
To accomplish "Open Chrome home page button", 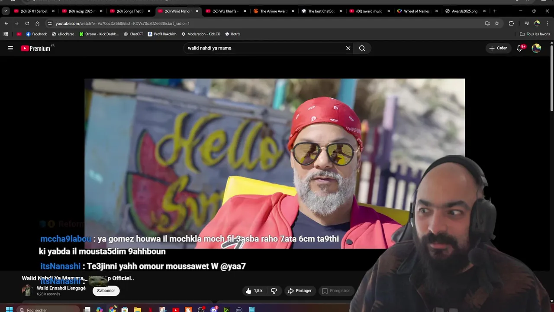I will pyautogui.click(x=37, y=23).
